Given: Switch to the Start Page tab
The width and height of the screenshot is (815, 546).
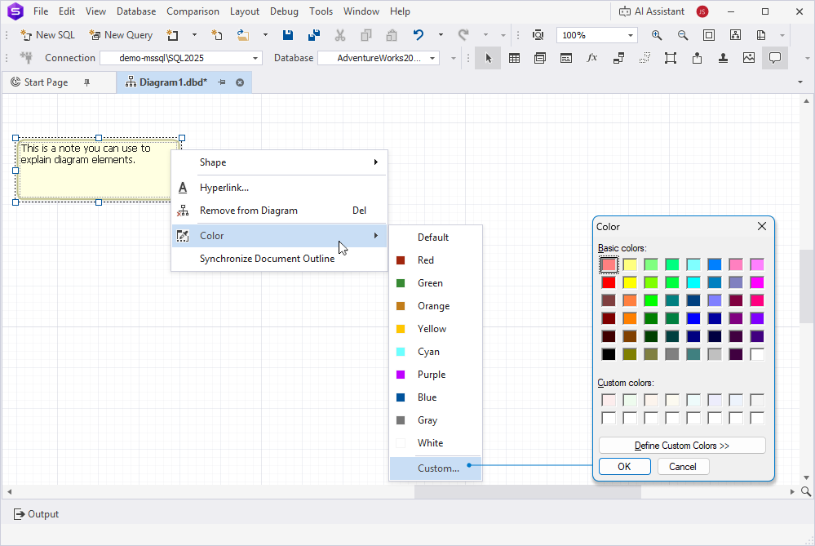Looking at the screenshot, I should coord(46,82).
